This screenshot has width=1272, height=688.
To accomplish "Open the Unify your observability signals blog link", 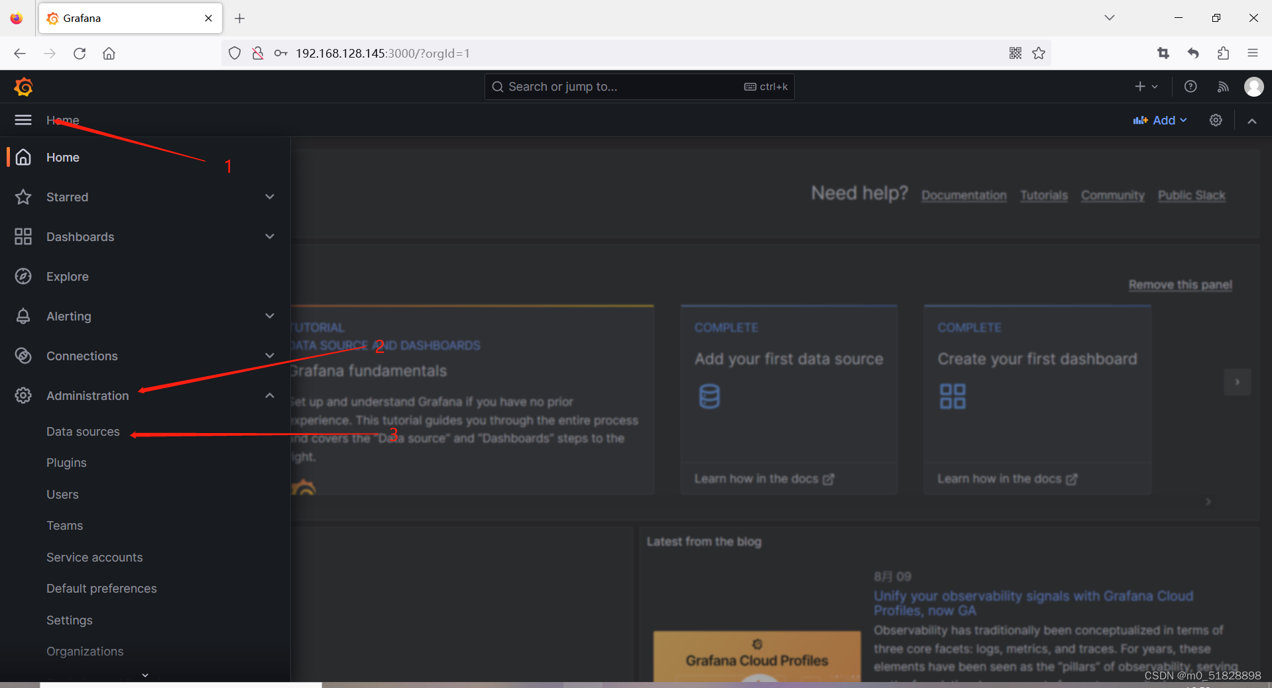I will click(x=1033, y=603).
